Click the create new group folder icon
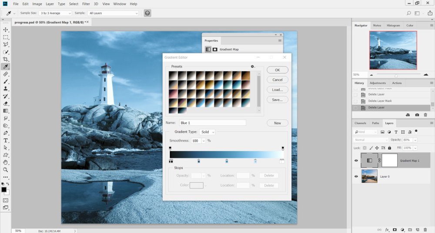This screenshot has width=435, height=233. coord(410,230)
